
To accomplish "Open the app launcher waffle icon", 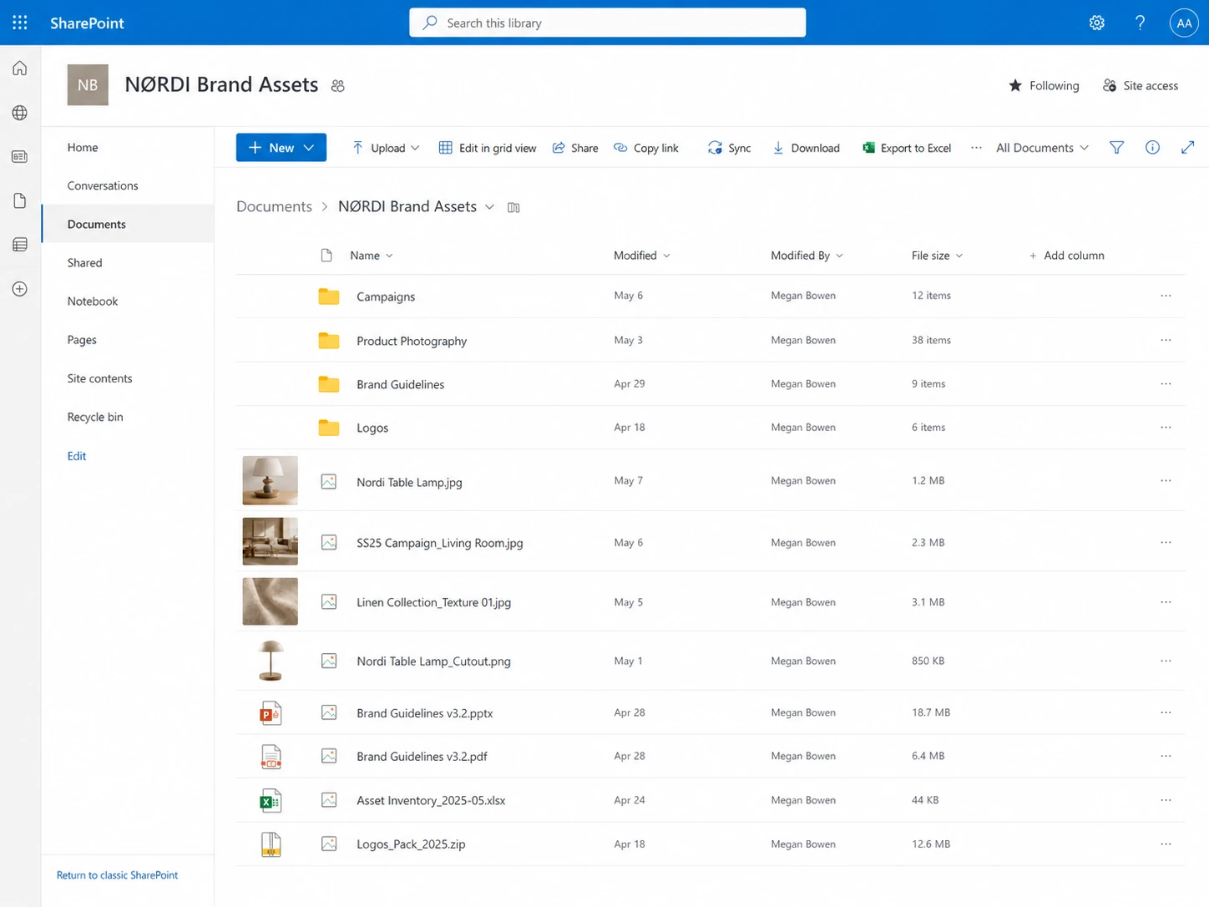I will pyautogui.click(x=20, y=23).
